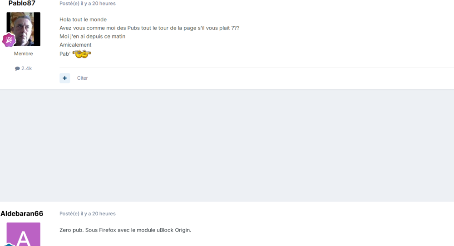
Task: Click the pink rank badge on Pablo87's avatar
Action: (x=9, y=40)
